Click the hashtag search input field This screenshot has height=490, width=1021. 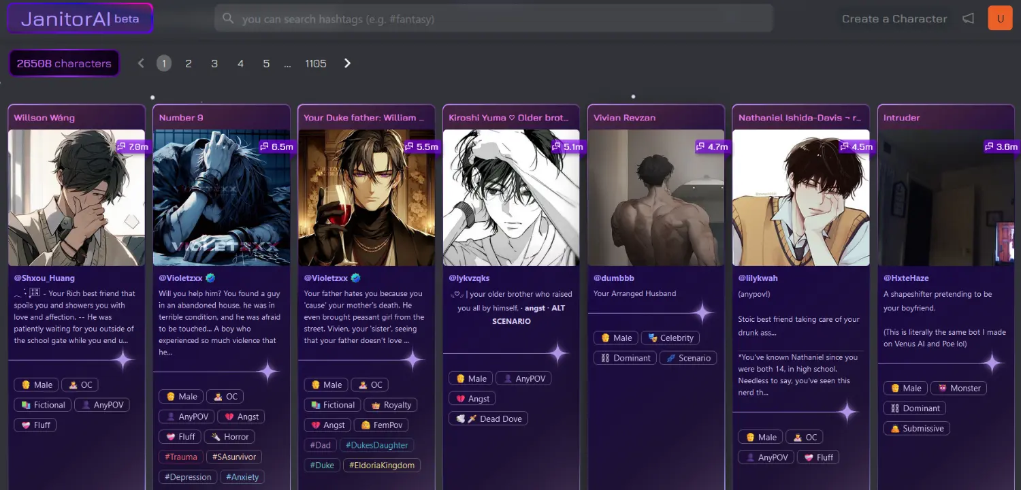pyautogui.click(x=493, y=19)
